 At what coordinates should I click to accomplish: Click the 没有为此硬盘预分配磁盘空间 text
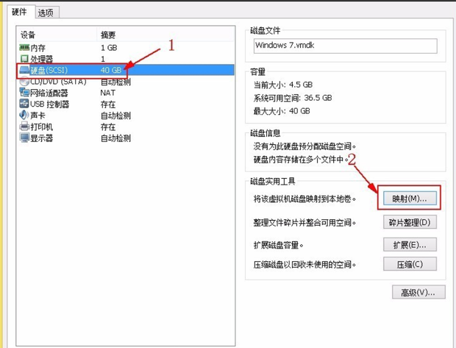click(304, 146)
